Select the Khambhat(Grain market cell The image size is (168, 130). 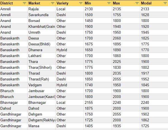[41, 26]
